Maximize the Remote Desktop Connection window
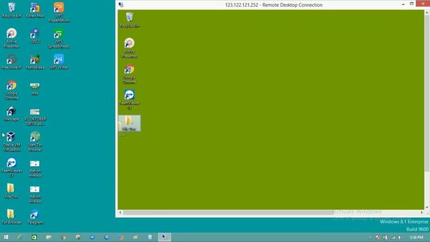The image size is (430, 242). (x=412, y=3)
